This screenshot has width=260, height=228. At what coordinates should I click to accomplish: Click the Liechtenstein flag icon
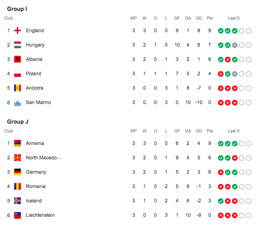18,215
